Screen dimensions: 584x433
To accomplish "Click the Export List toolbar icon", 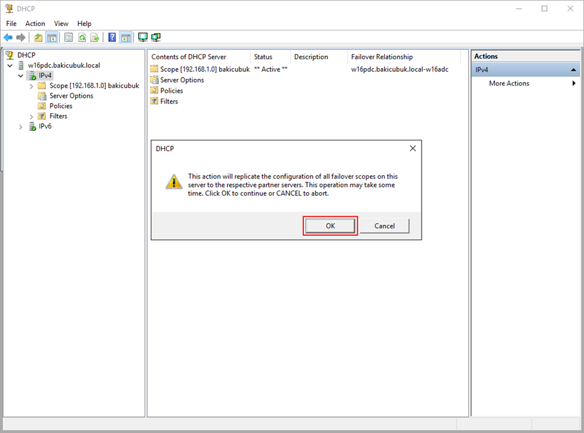I will (95, 38).
